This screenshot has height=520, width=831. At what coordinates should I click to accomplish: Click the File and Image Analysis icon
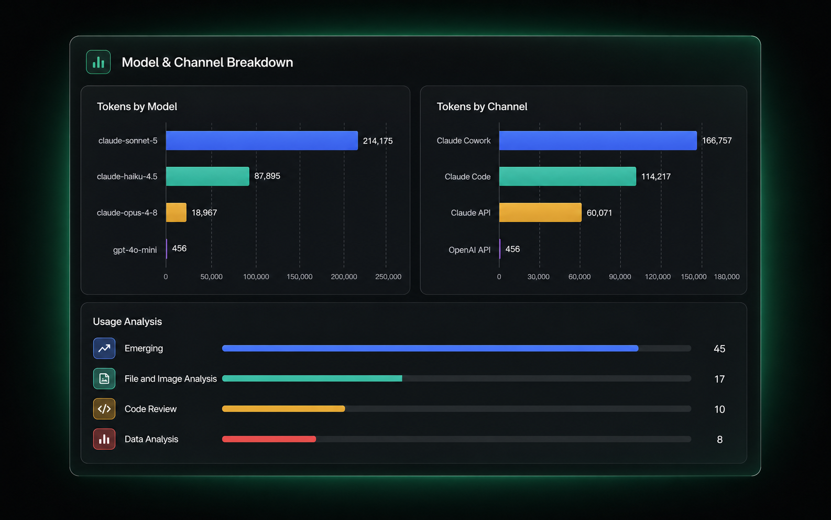coord(104,378)
